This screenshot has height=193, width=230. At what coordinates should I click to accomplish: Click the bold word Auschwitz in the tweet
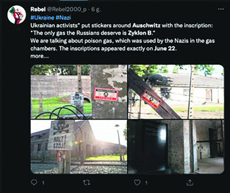tap(146, 26)
